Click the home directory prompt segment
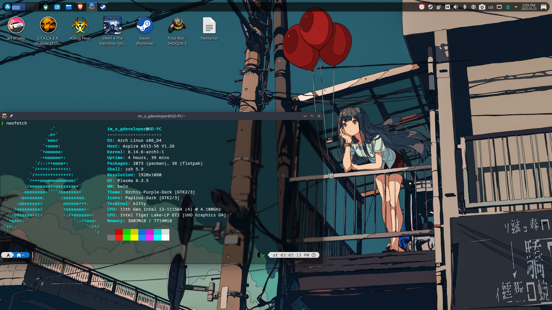This screenshot has width=552, height=310. 21,255
